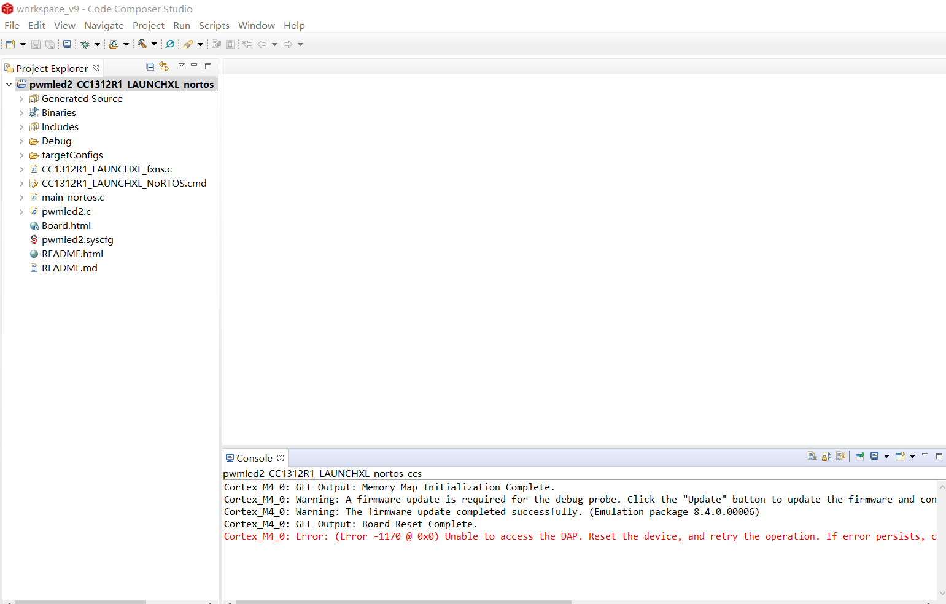Toggle Scroll Lock in the Console
This screenshot has width=946, height=604.
pyautogui.click(x=826, y=456)
